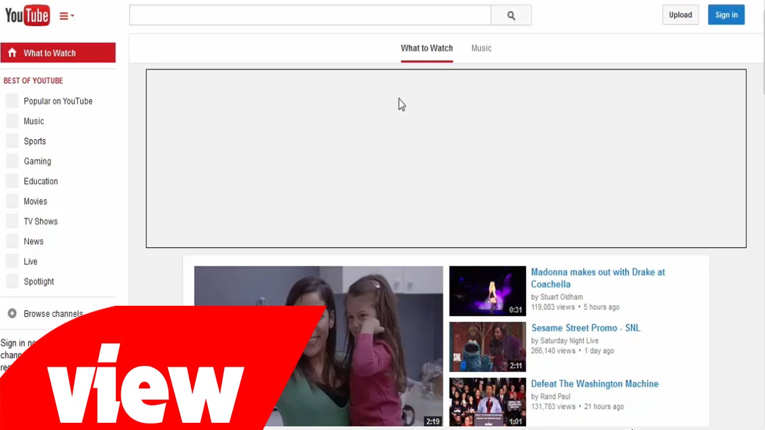Open Rand Paul channel link
765x430 pixels.
click(x=555, y=397)
